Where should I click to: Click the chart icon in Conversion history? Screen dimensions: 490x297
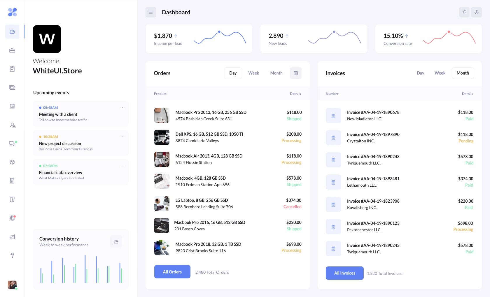point(116,241)
